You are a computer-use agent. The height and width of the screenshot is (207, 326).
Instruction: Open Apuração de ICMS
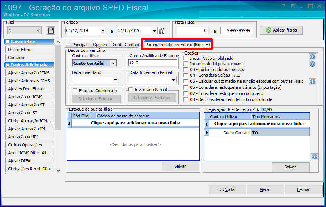coord(29,97)
